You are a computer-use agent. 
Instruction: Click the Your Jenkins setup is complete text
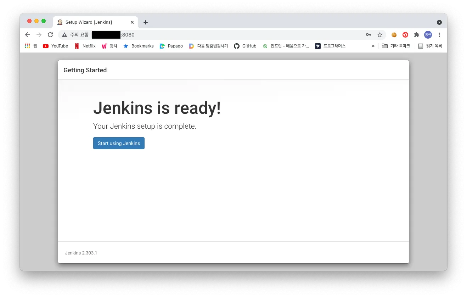tap(145, 126)
